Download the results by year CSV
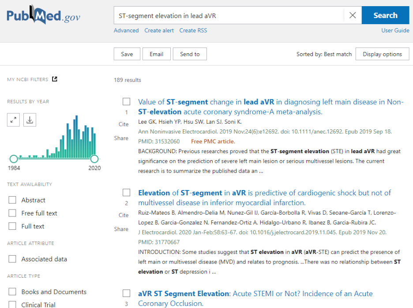 pos(30,120)
